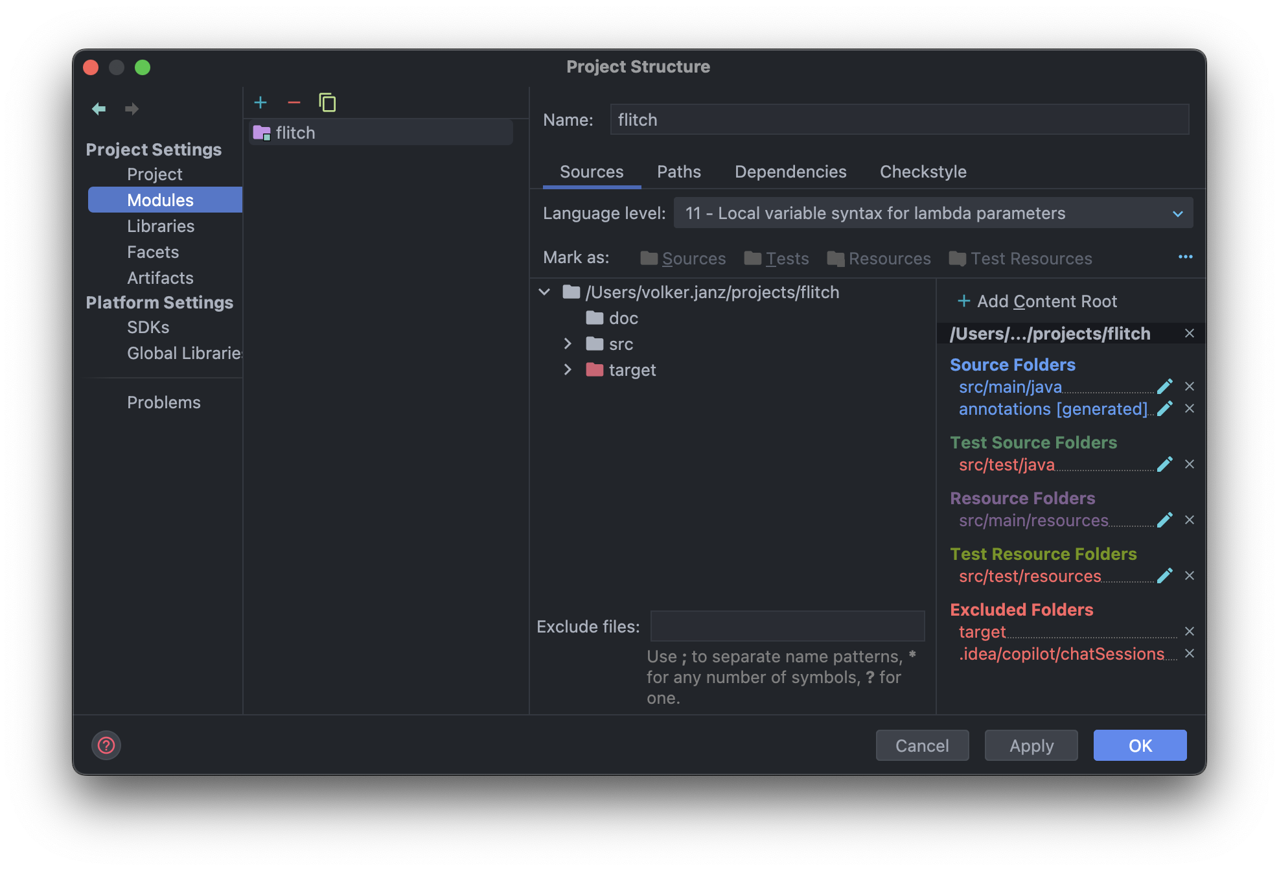Edit the src/test/java test folder path
This screenshot has height=871, width=1279.
coord(1165,464)
